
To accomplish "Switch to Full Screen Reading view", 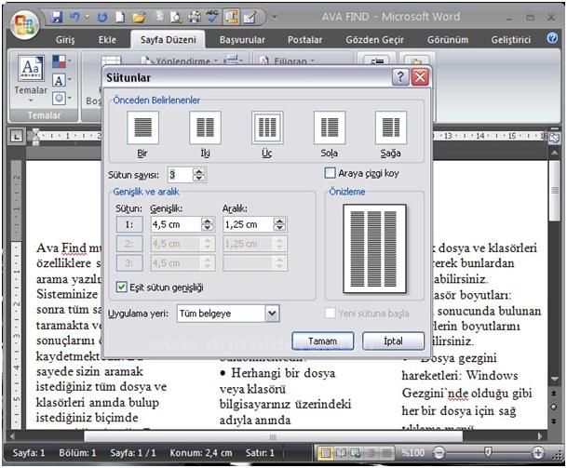I will [x=341, y=452].
